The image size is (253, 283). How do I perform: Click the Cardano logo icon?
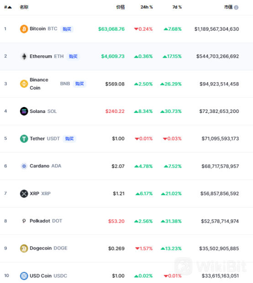[x=24, y=166]
